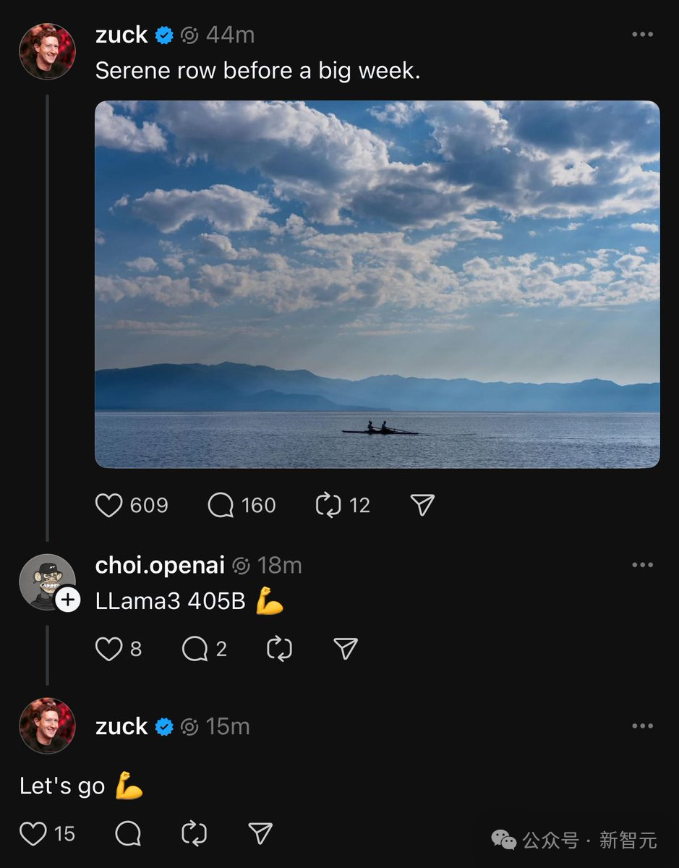Reply to choi.openai's LLama3 comment
Screen dimensions: 679x868
195,649
